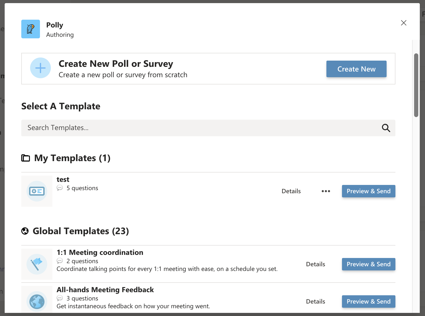Click the flag icon for 1:1 Meeting coordination
425x316 pixels.
[x=37, y=264]
